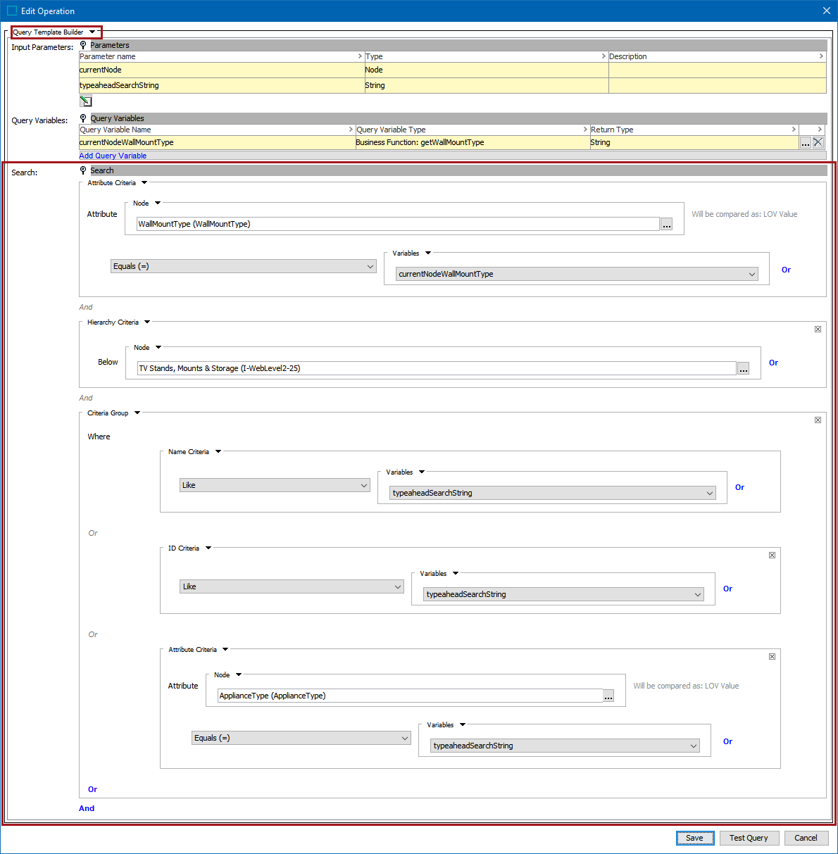Open the ID Criteria type dropdown
Viewport: 838px width, 854px height.
click(208, 548)
